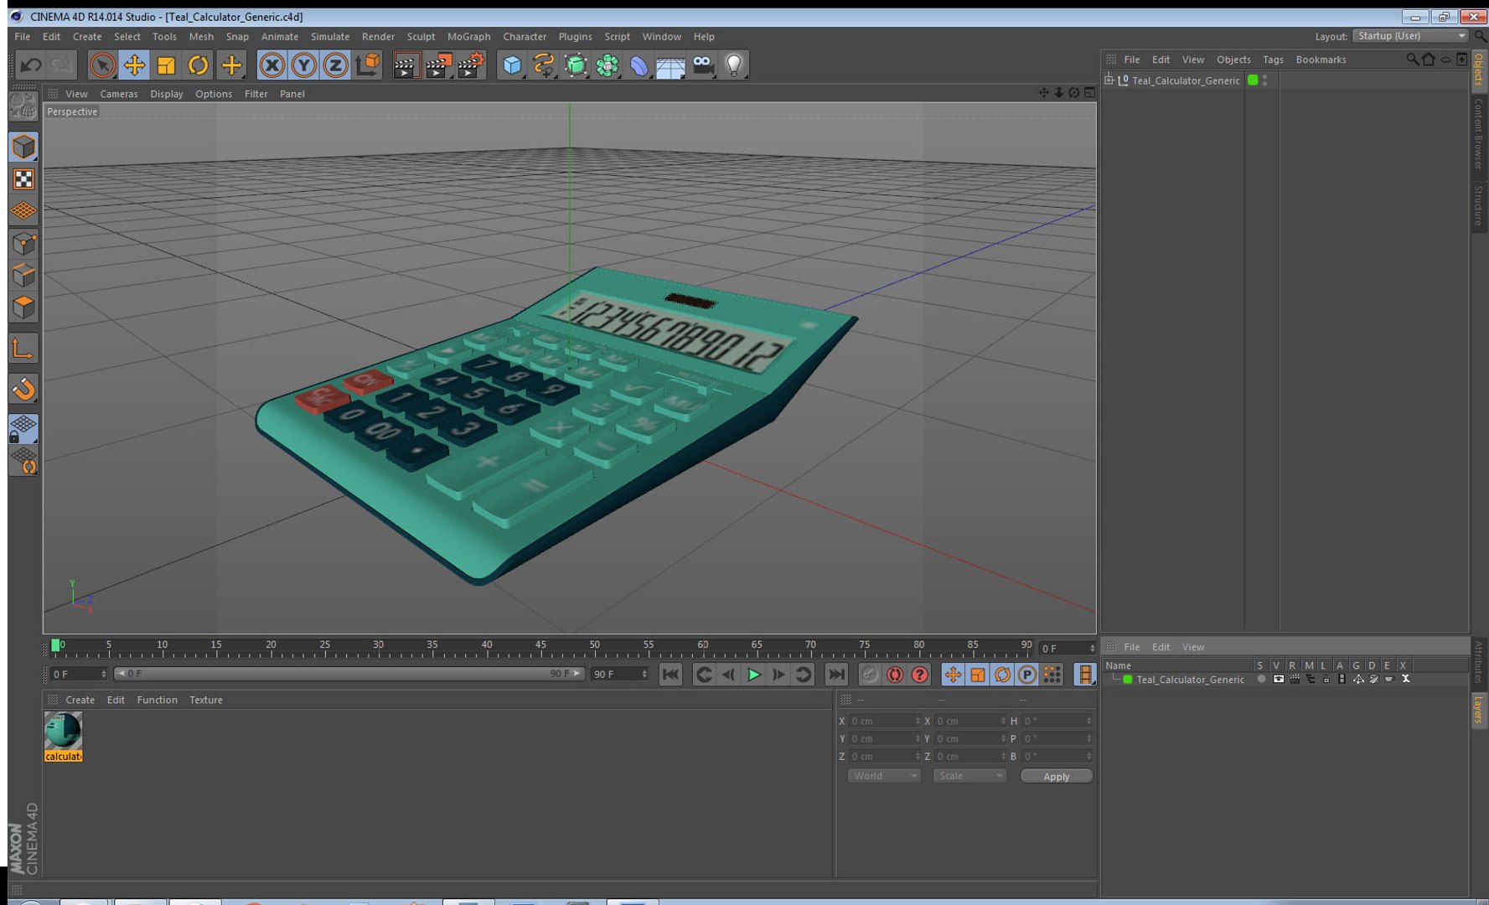Render the active view
Screen dimensions: 1489x905
tap(406, 65)
